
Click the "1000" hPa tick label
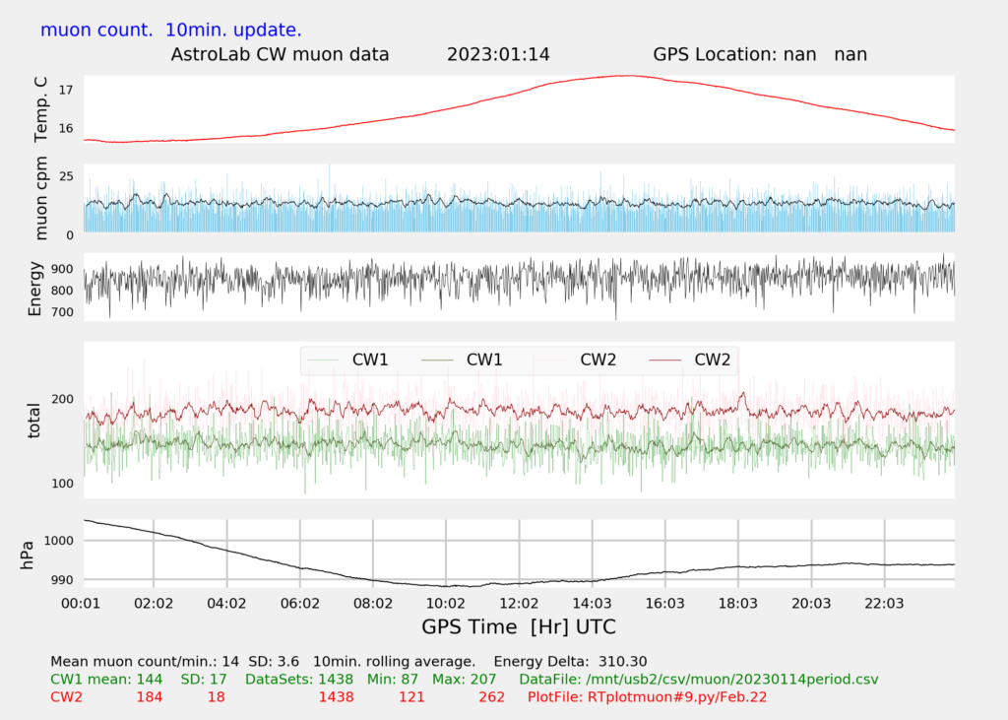coord(58,541)
